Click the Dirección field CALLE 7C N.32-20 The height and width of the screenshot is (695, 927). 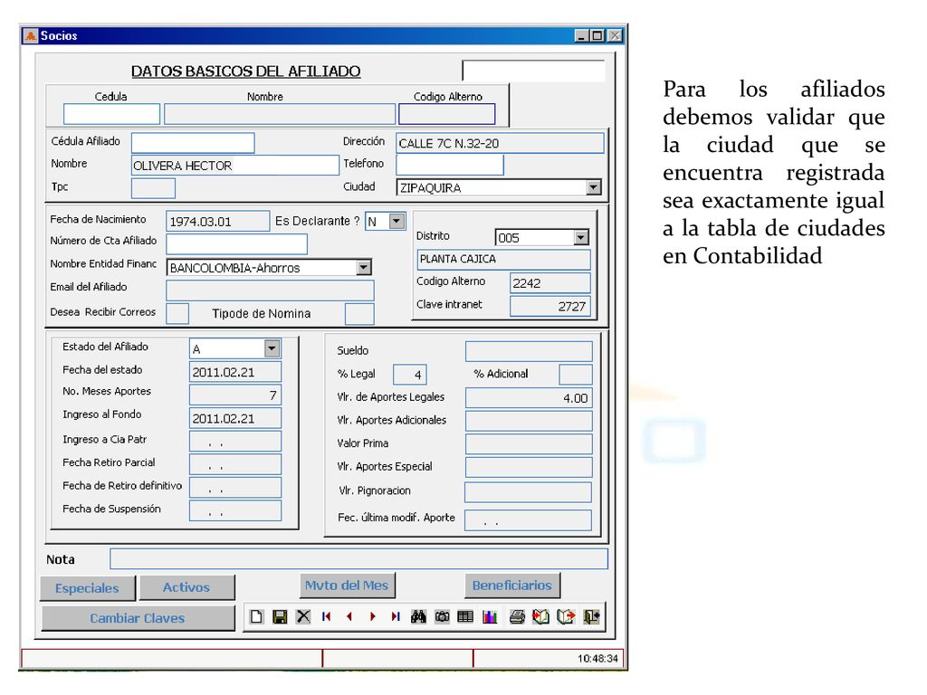coord(500,143)
